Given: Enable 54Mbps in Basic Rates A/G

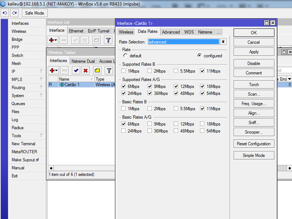Looking at the screenshot, I should (202, 131).
